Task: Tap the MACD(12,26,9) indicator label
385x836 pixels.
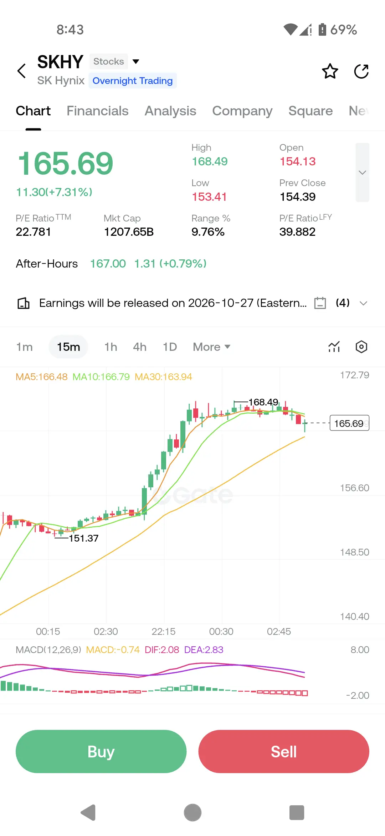Action: click(x=48, y=650)
